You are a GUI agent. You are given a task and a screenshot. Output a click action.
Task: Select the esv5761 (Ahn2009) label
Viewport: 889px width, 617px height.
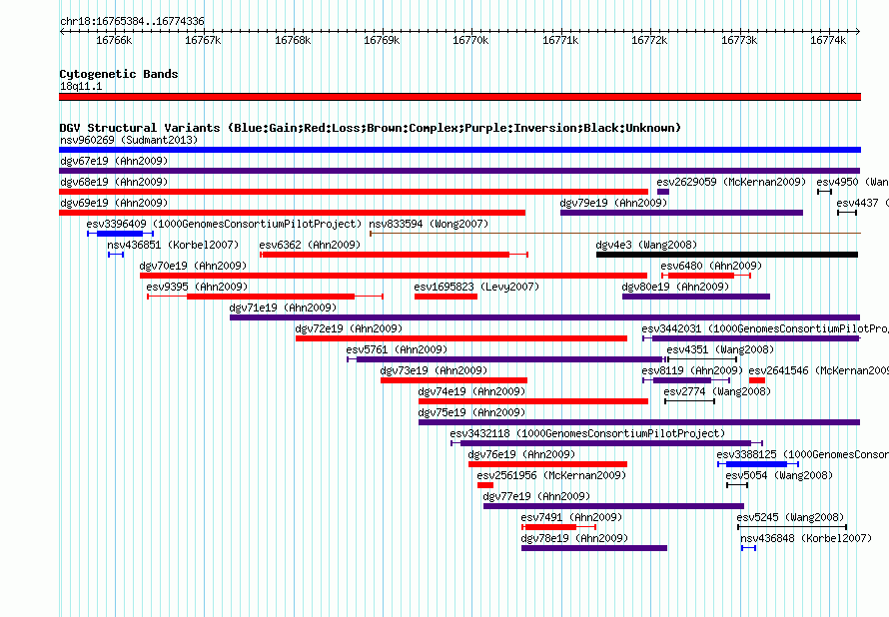coord(397,349)
